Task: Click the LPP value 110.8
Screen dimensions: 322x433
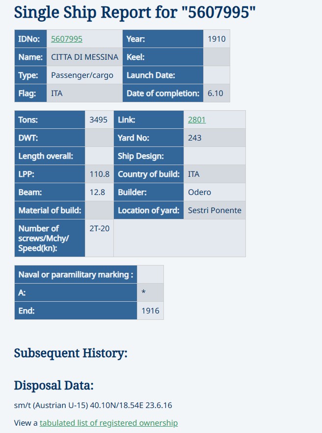Action: pyautogui.click(x=100, y=174)
